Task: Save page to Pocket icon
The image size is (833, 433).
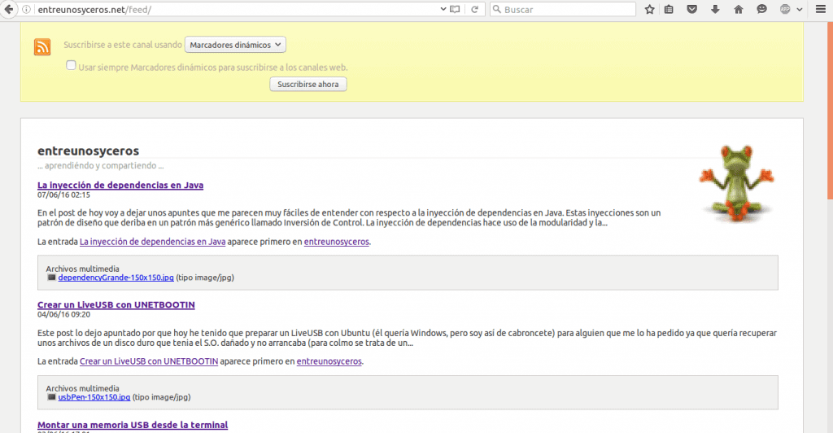Action: coord(691,9)
